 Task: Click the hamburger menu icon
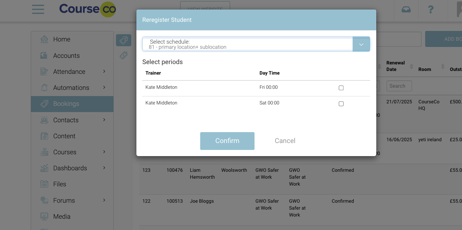coord(38,9)
